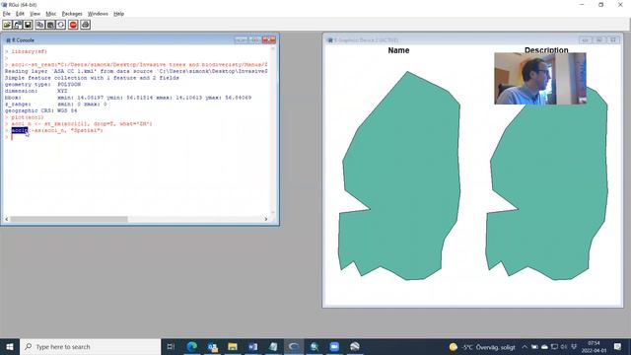Open the notification center icon
The height and width of the screenshot is (355, 631).
click(618, 346)
